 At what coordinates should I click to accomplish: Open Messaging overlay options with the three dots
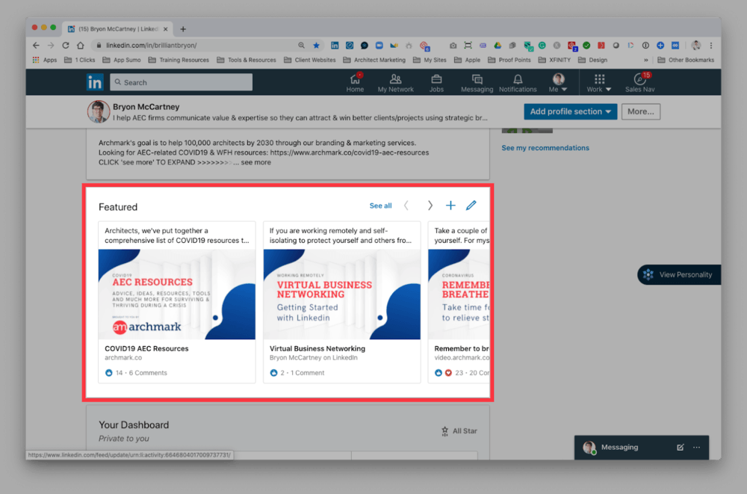[696, 447]
